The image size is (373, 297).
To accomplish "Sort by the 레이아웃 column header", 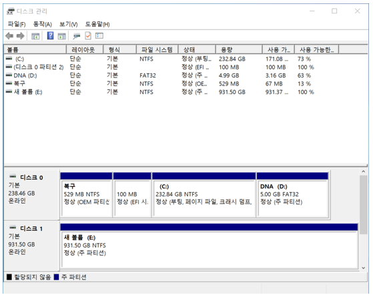I will (85, 50).
